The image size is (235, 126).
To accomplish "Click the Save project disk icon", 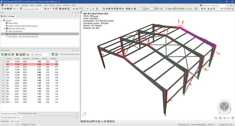I will (x=11, y=9).
